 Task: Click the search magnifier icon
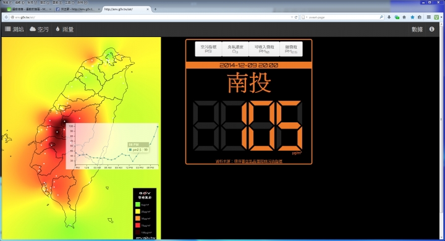coord(381,17)
